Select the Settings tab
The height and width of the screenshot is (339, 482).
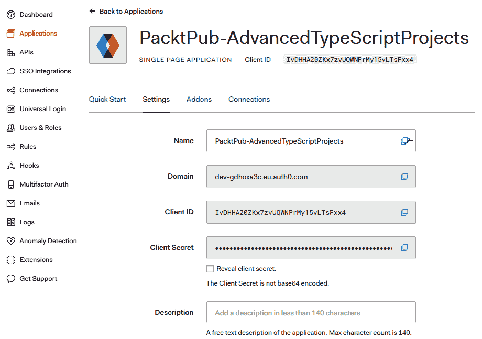coord(156,99)
